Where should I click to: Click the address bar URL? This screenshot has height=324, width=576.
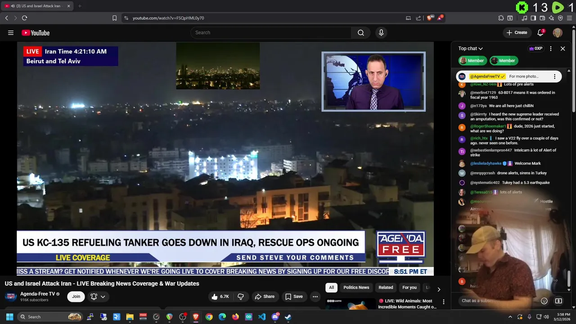(168, 18)
